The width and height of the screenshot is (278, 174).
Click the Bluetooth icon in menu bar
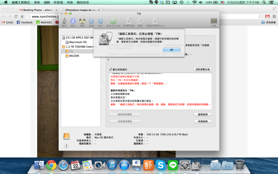188,2
